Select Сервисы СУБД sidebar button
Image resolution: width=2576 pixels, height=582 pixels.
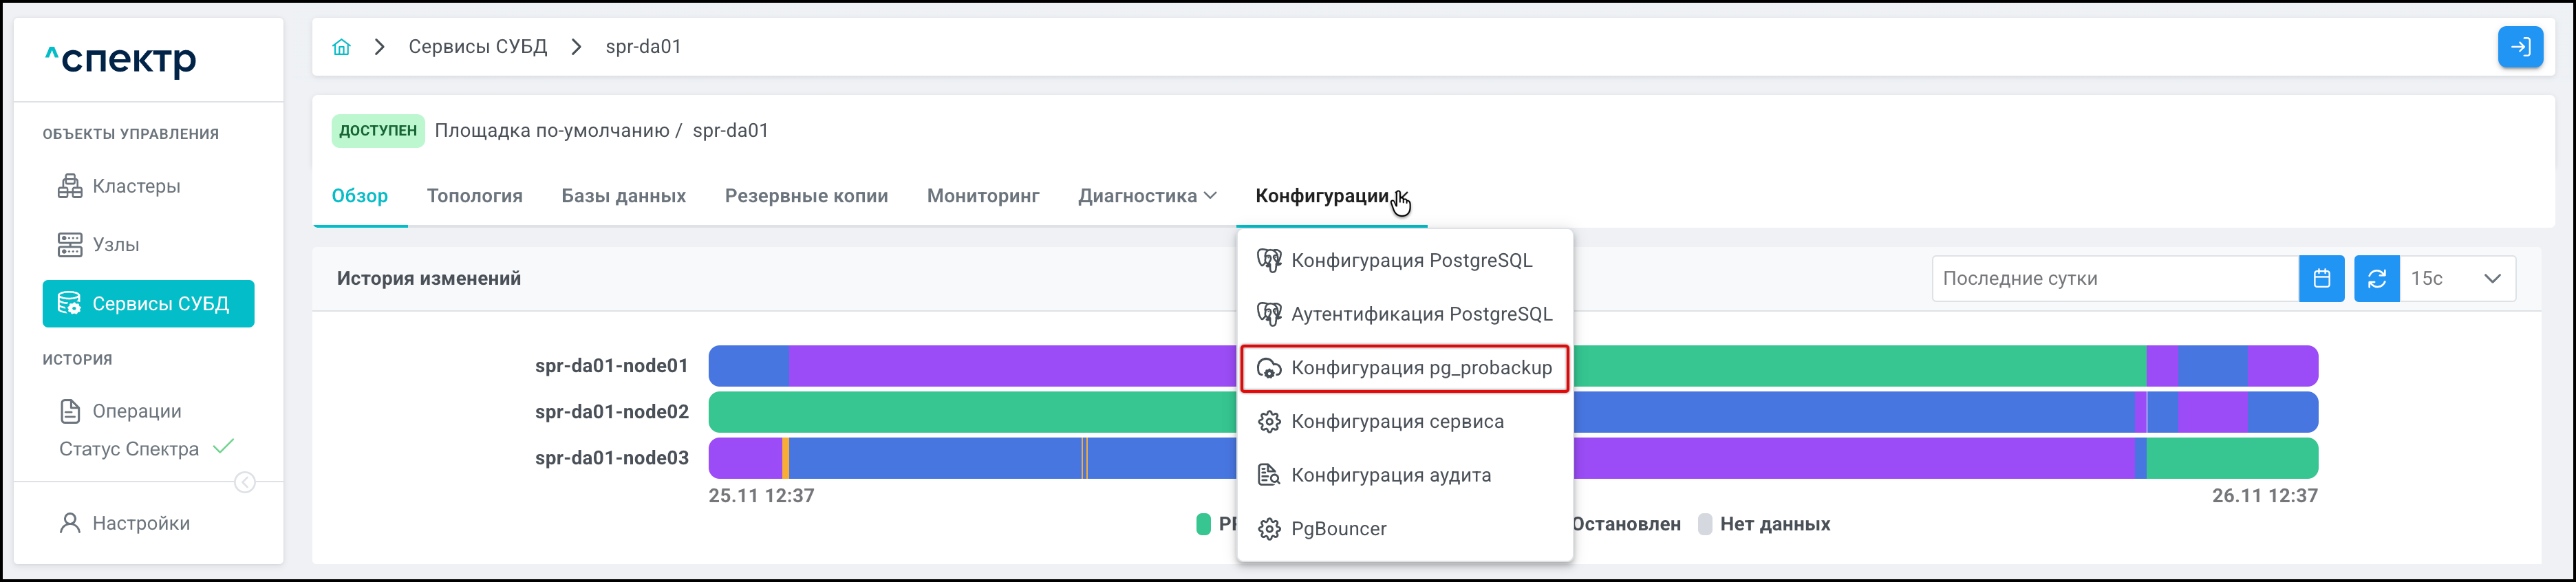[x=148, y=304]
